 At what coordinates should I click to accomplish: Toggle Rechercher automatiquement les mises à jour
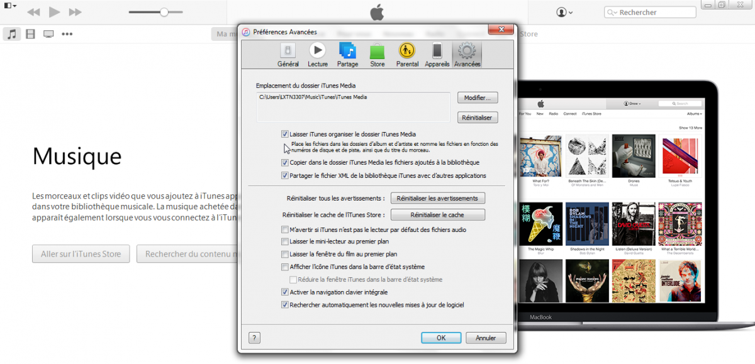[x=285, y=305]
